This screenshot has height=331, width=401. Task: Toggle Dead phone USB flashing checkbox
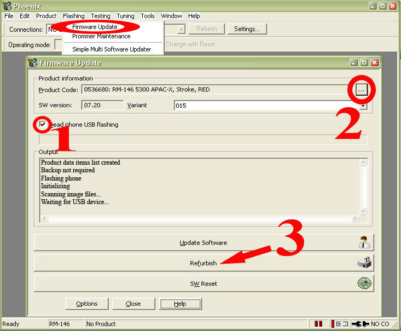[43, 125]
